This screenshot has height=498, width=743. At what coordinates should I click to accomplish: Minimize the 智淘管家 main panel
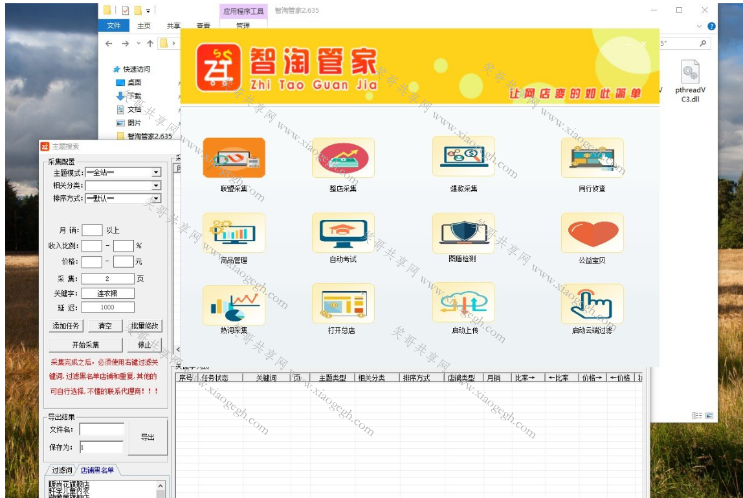pyautogui.click(x=629, y=44)
